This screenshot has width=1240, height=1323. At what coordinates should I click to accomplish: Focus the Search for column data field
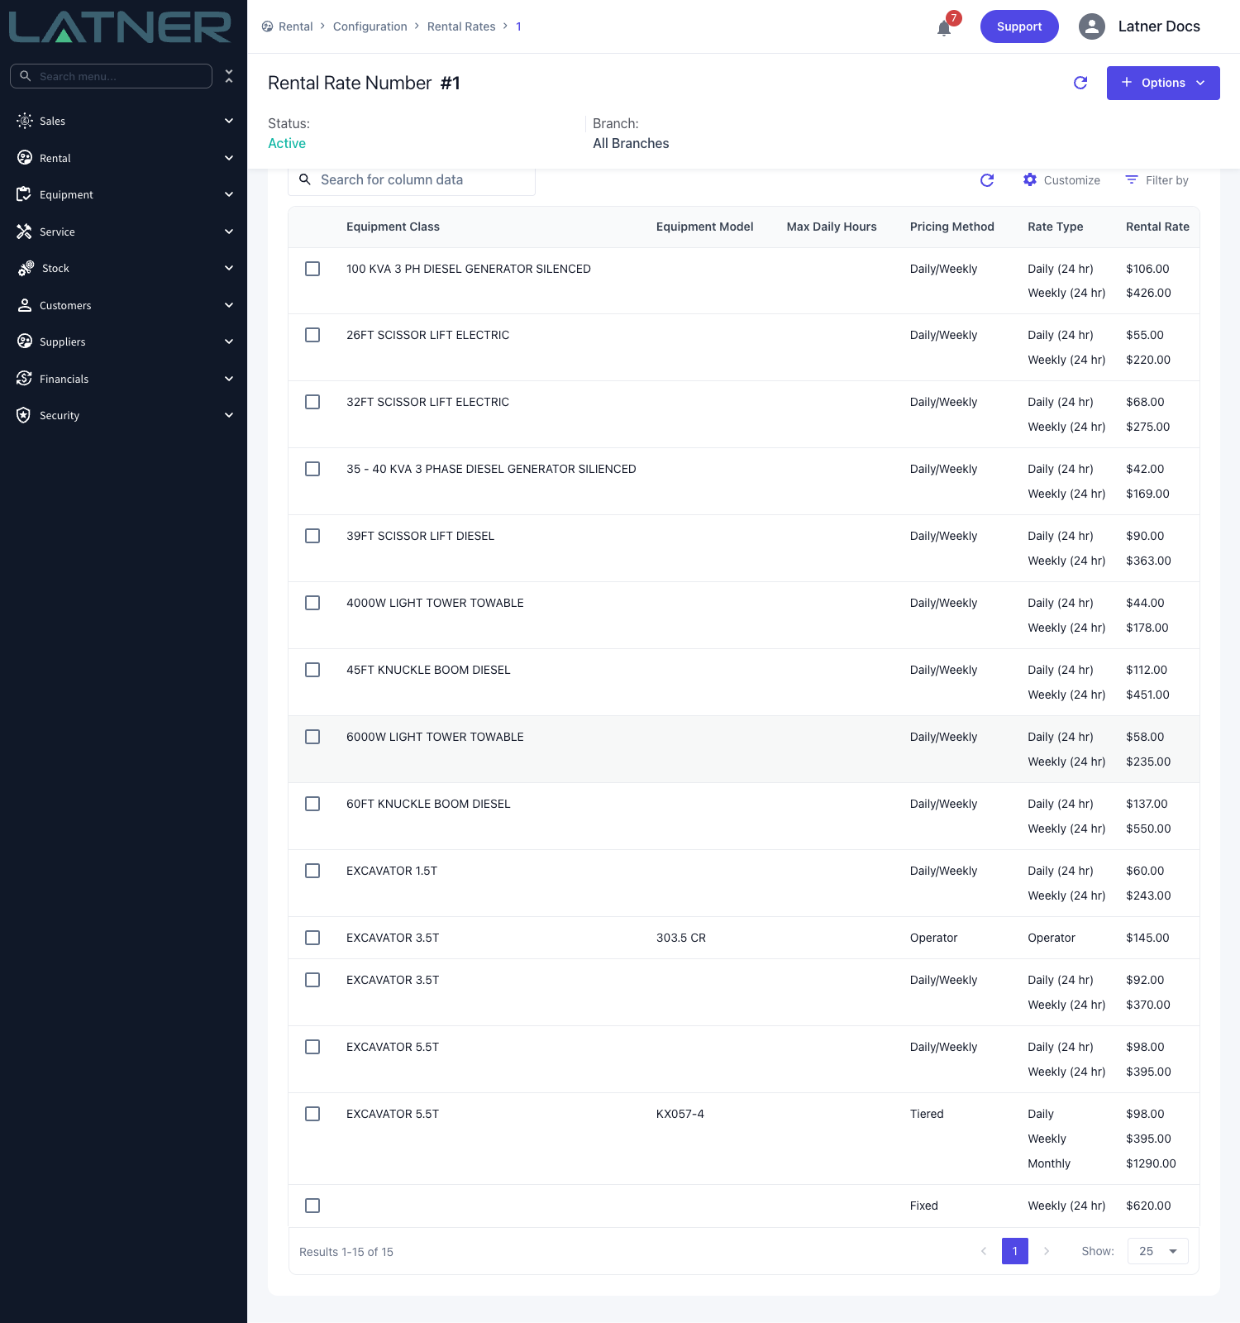pyautogui.click(x=412, y=180)
